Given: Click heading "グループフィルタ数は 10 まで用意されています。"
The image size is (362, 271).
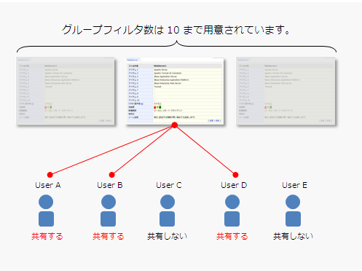Looking at the screenshot, I should click(176, 30).
